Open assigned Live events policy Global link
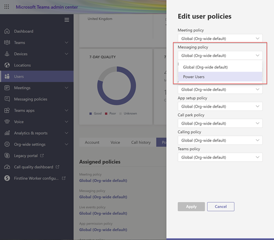Image resolution: width=274 pixels, height=240 pixels. (x=103, y=213)
